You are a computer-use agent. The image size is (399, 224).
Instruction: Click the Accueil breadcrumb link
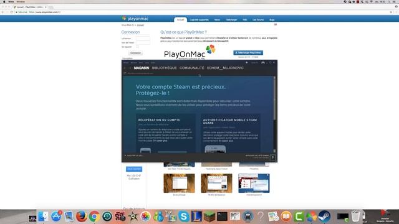[x=140, y=25]
